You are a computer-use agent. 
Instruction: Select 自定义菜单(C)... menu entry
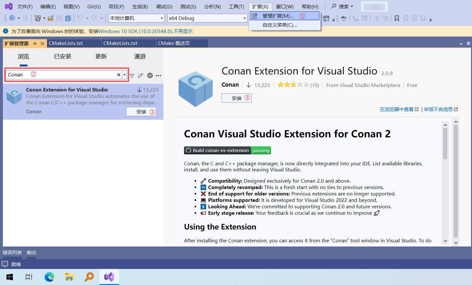point(280,25)
